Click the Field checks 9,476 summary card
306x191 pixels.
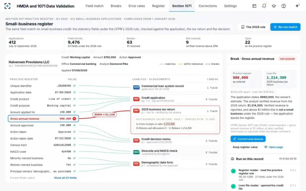click(94, 42)
